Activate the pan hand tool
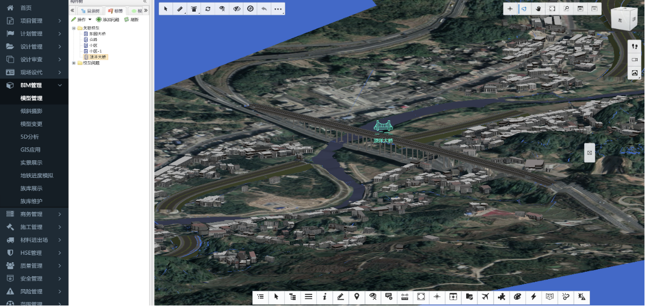This screenshot has height=306, width=645. pyautogui.click(x=538, y=9)
